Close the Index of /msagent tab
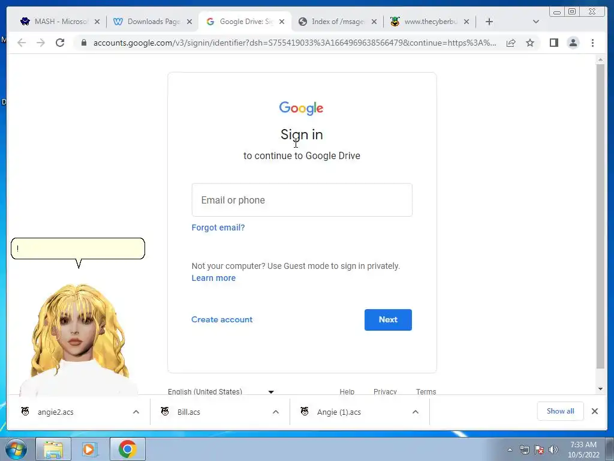Image resolution: width=614 pixels, height=461 pixels. click(374, 22)
